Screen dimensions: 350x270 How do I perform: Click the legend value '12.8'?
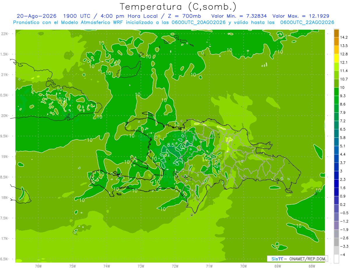click(x=344, y=54)
